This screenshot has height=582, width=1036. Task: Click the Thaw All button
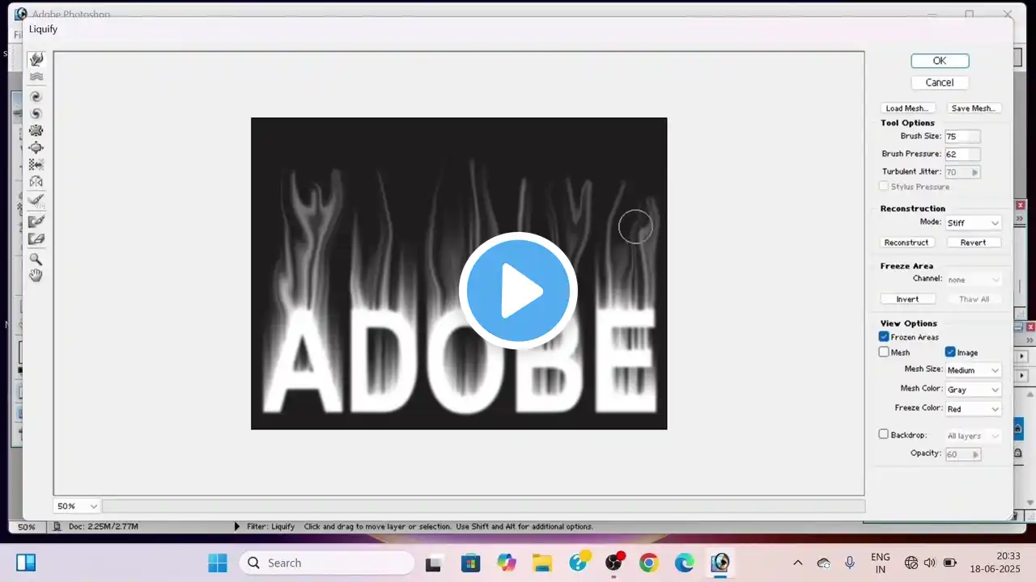tap(973, 299)
